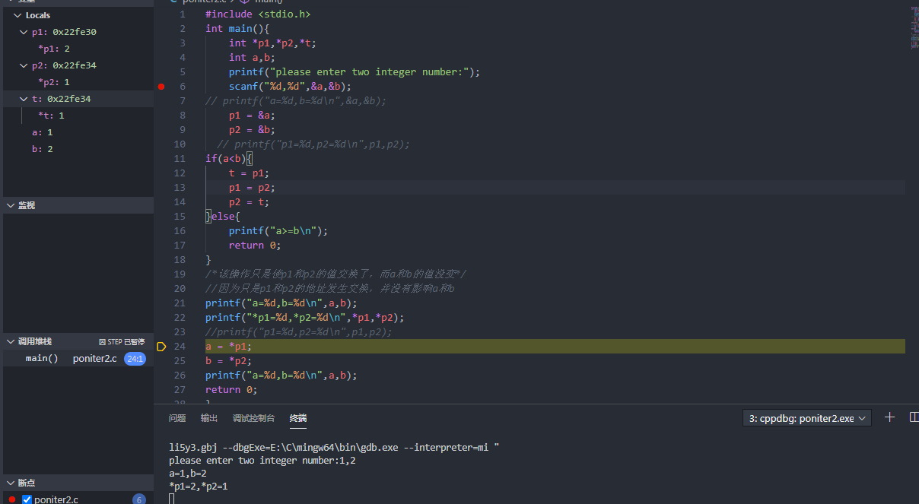Click '#include <stdio.h>' on line 1
This screenshot has height=504, width=919.
(x=258, y=14)
